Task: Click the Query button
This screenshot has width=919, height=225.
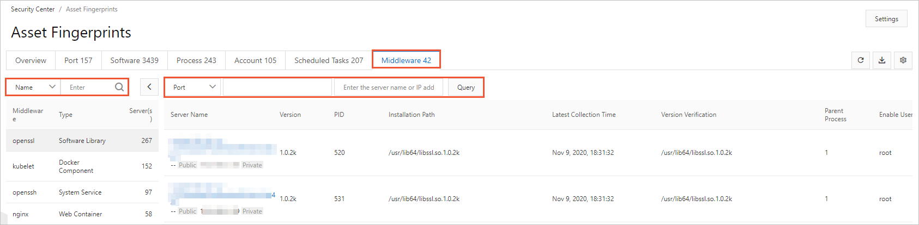Action: coord(466,87)
